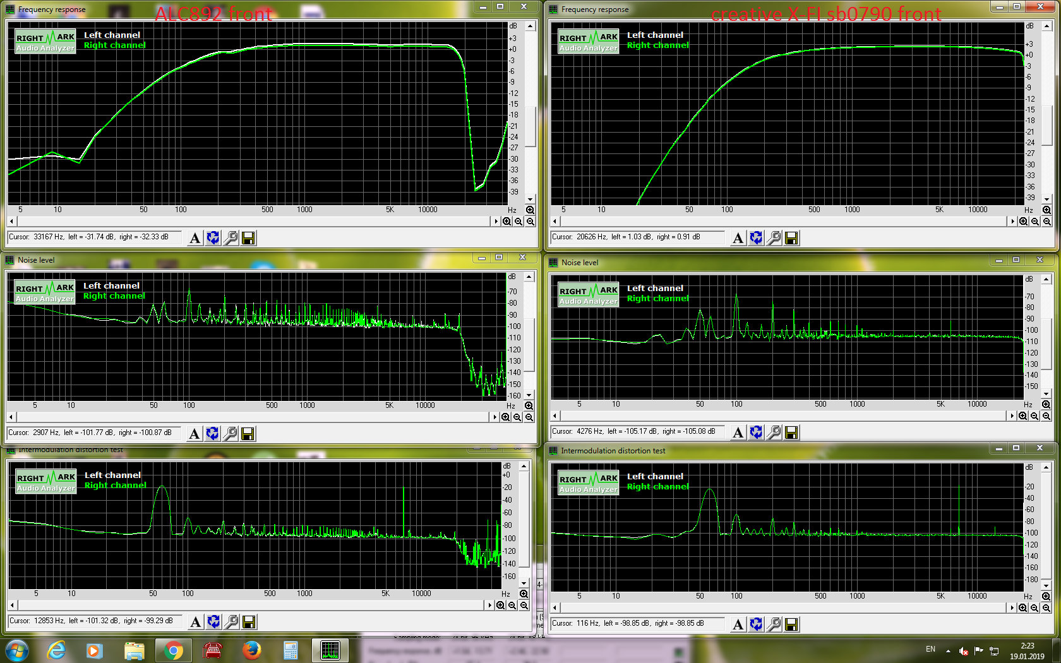Click floppy save icon in X-Fi Frequency response window
The width and height of the screenshot is (1061, 663).
coord(791,238)
